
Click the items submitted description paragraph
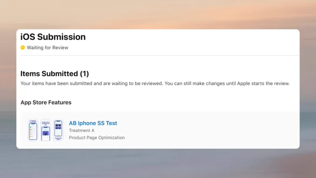[155, 84]
